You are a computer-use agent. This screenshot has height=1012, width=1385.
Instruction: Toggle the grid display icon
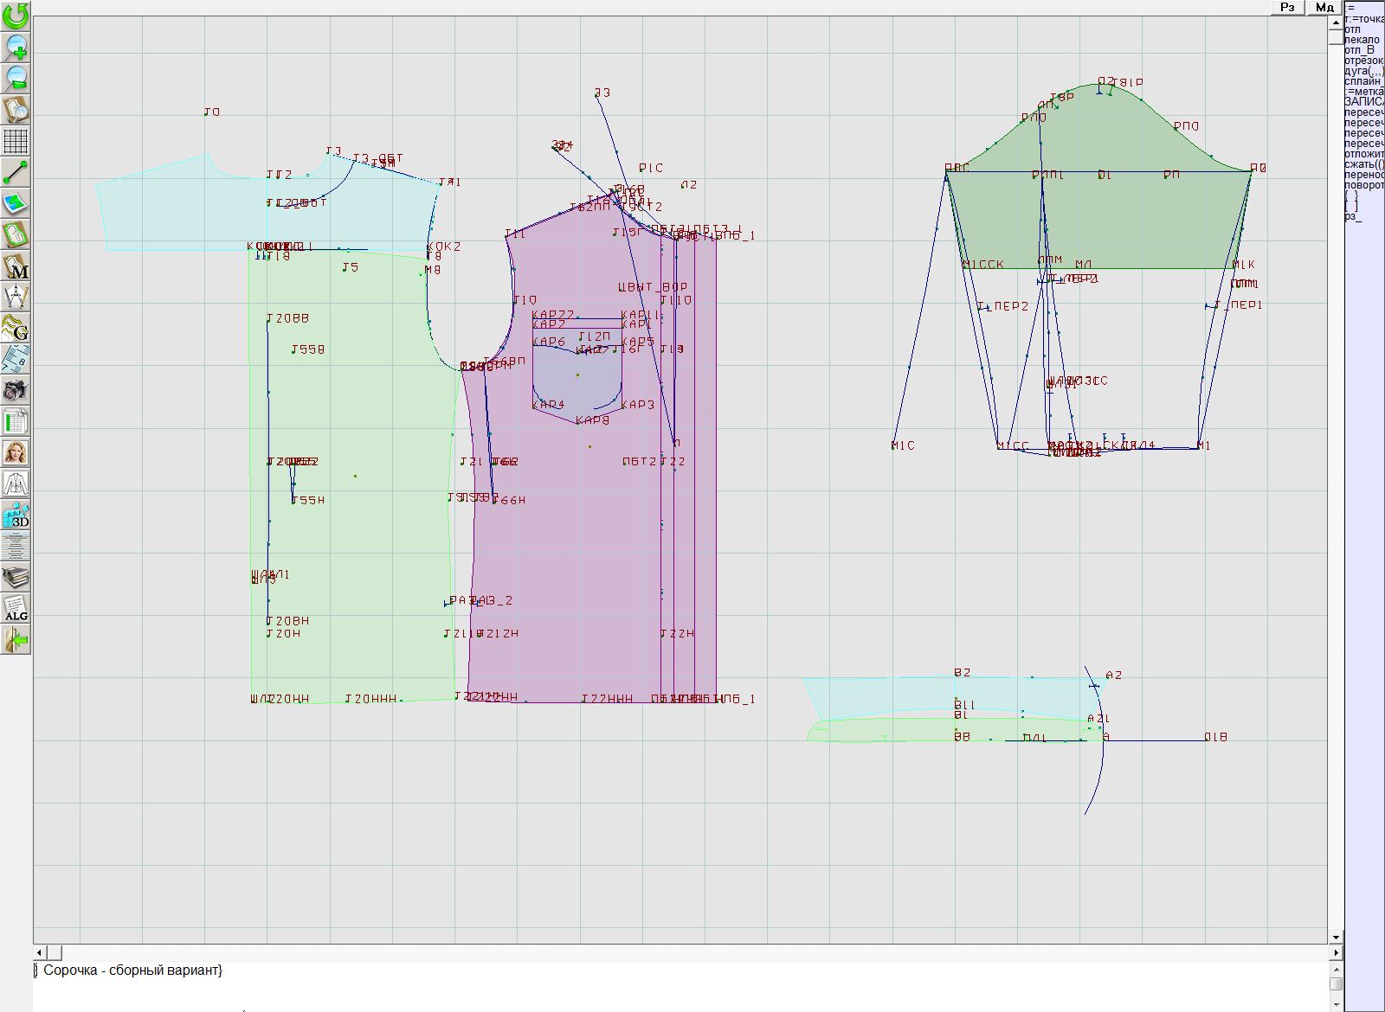(16, 141)
